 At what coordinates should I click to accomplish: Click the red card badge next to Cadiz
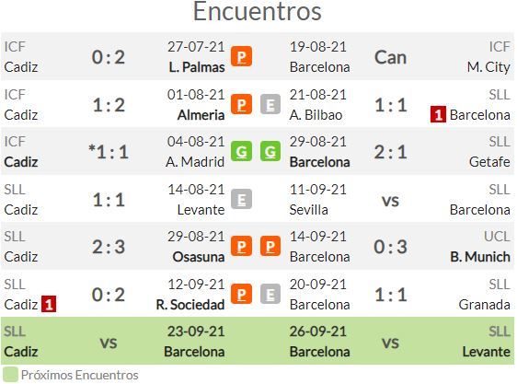pos(49,304)
